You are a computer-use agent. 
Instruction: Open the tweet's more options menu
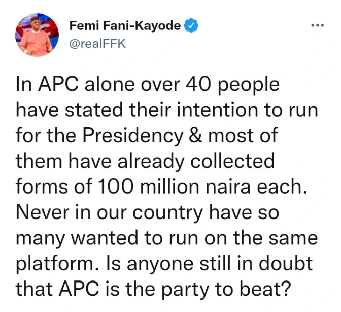tap(317, 25)
